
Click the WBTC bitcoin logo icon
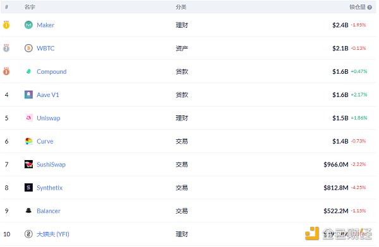click(28, 49)
